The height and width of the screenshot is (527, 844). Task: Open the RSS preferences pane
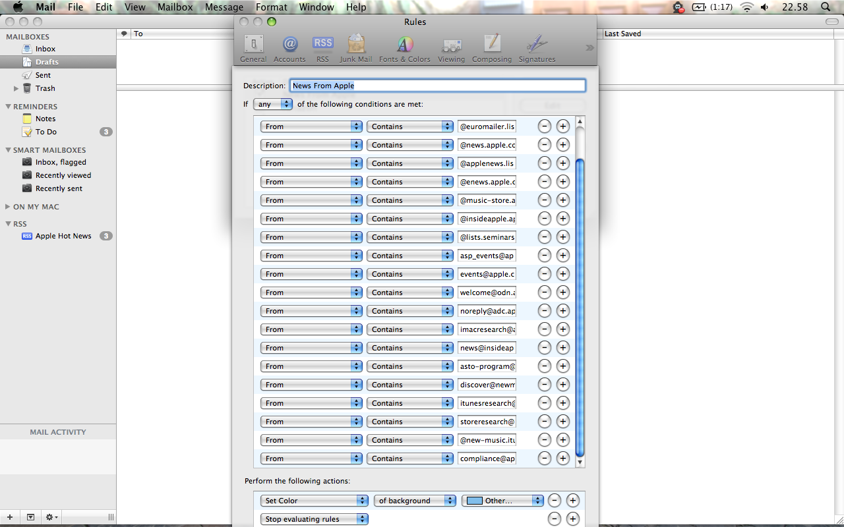(x=322, y=49)
